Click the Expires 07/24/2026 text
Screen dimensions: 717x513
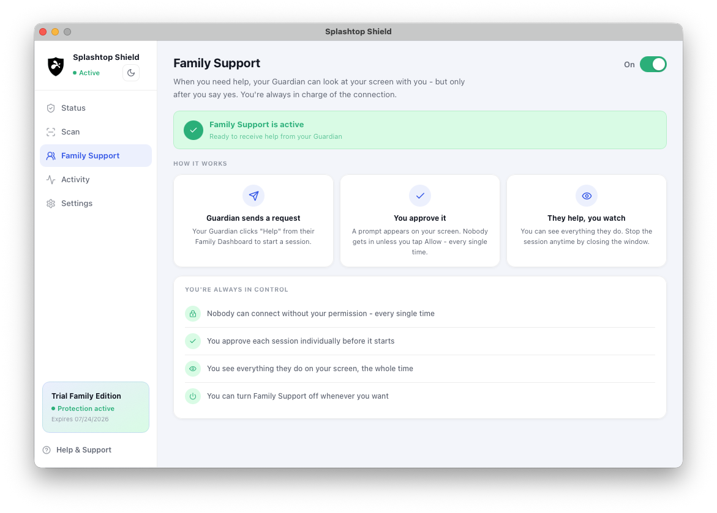80,419
